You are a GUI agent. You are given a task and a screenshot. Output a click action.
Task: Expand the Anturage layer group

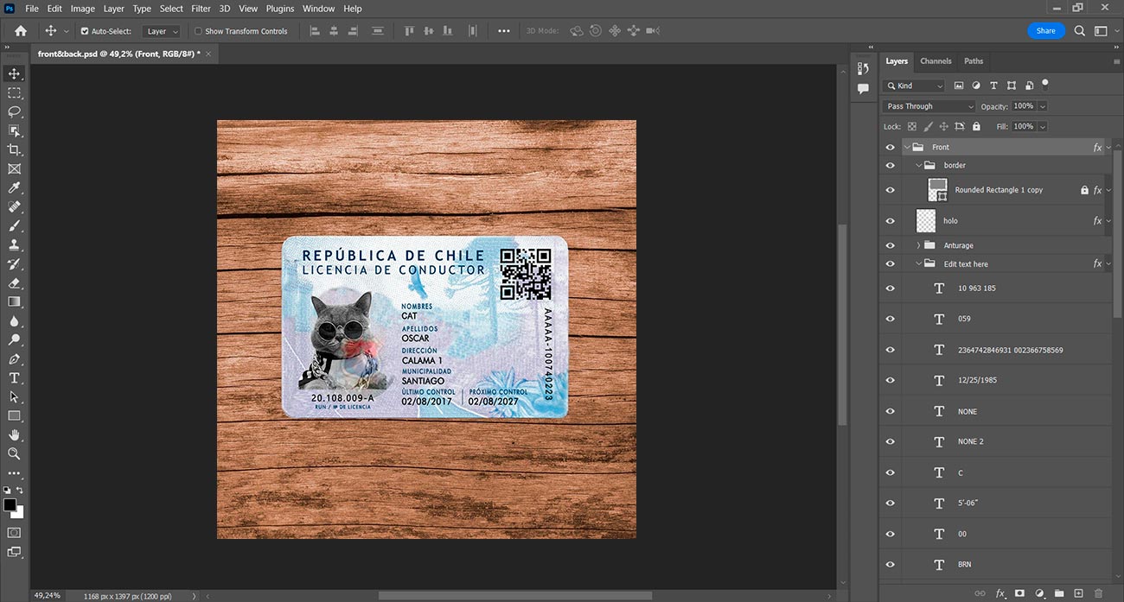pos(918,245)
